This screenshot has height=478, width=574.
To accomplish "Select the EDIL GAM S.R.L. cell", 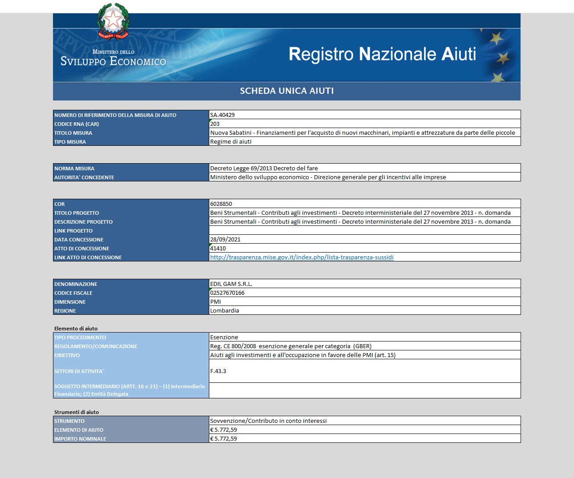I will (365, 284).
